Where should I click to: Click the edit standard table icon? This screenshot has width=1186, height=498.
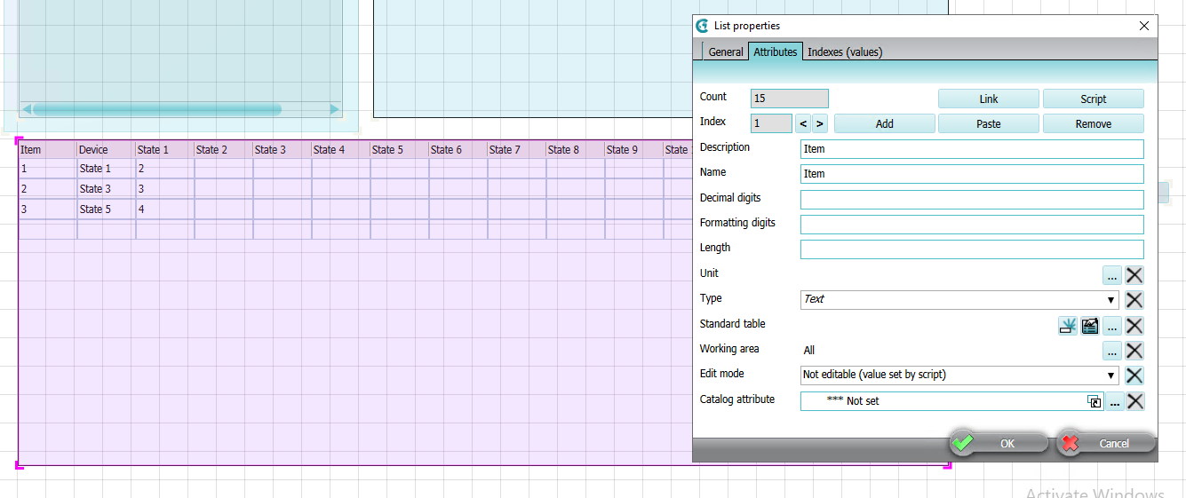tap(1089, 326)
